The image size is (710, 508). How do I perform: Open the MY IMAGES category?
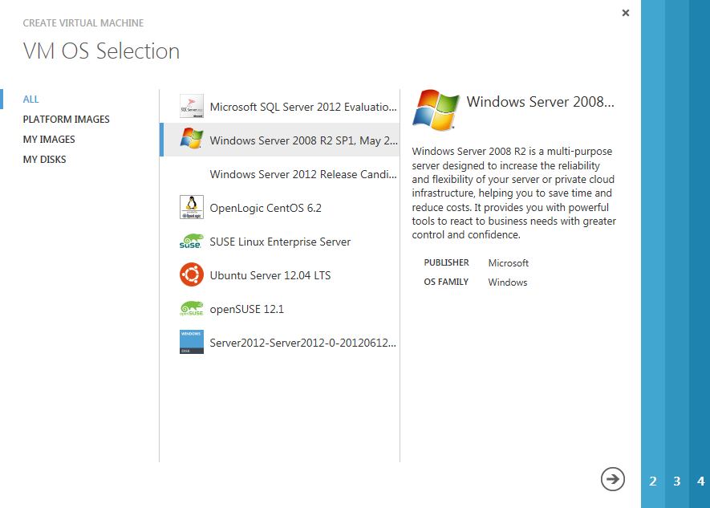click(49, 140)
